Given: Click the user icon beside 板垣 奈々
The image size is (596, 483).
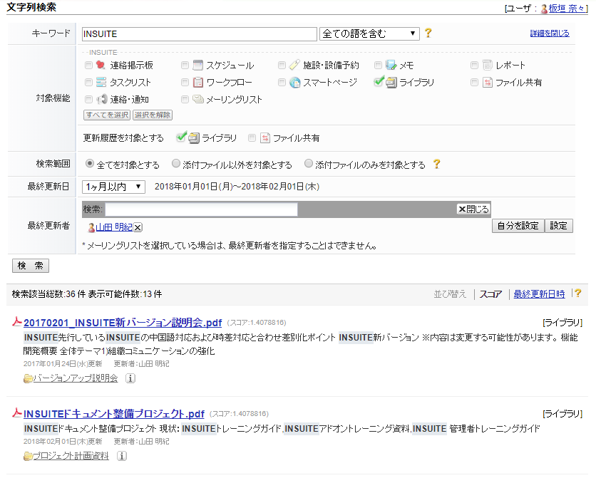Looking at the screenshot, I should click(544, 9).
